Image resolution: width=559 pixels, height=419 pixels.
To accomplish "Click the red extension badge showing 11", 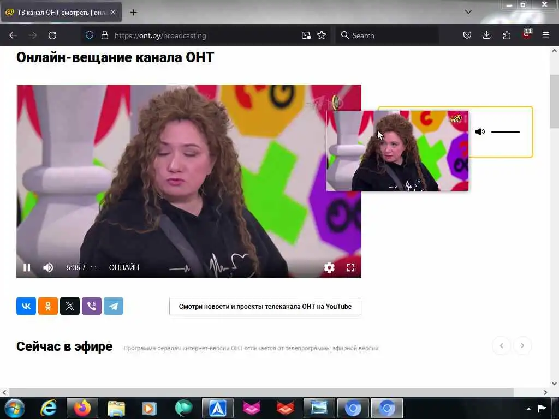I will pos(527,34).
